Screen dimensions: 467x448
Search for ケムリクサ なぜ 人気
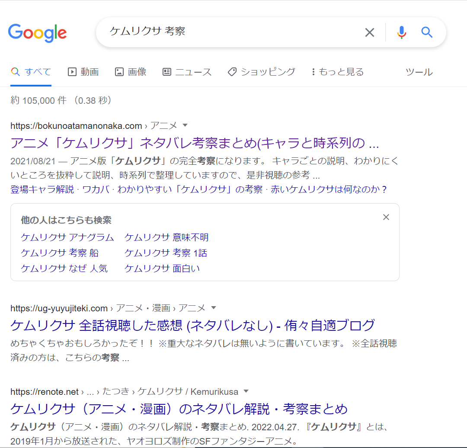tap(64, 269)
